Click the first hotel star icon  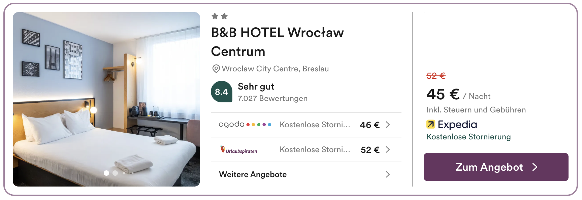coord(215,16)
